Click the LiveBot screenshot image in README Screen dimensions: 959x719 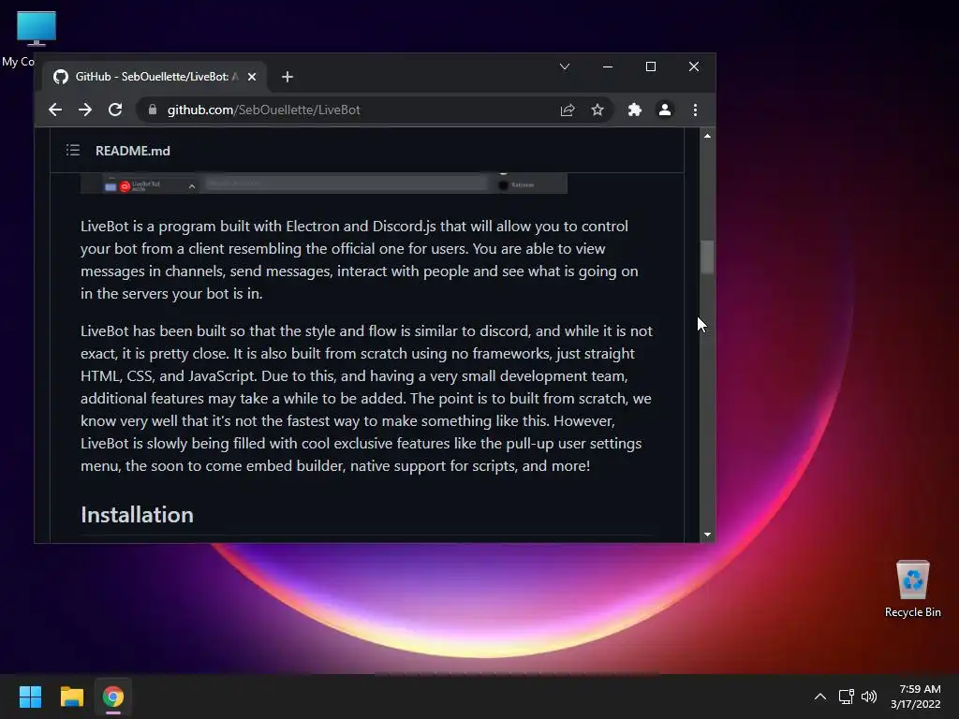[323, 183]
